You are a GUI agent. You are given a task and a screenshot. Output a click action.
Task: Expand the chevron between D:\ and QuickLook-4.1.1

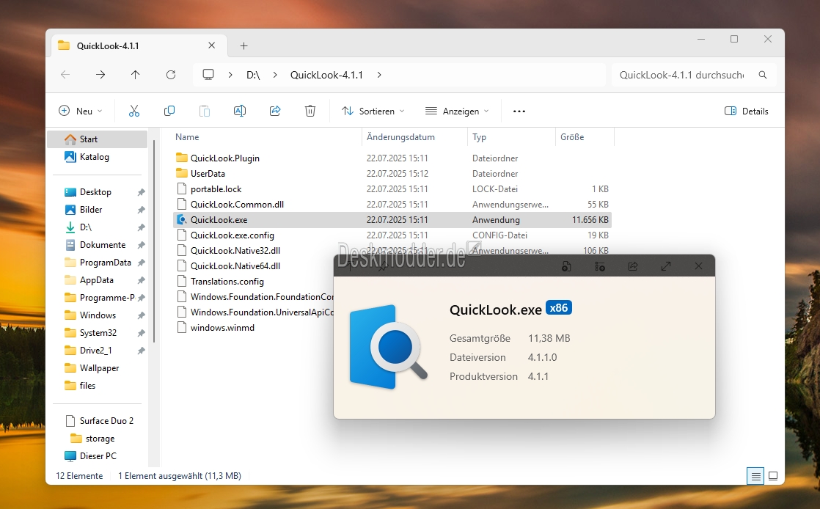pyautogui.click(x=275, y=75)
